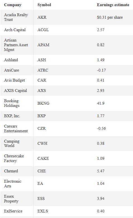Select the Electronic Arts company name
The height and width of the screenshot is (218, 133).
[13, 184]
